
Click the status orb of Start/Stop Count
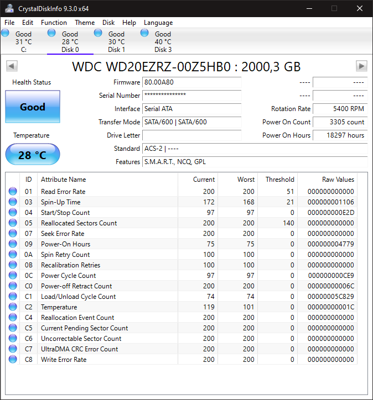pos(13,212)
